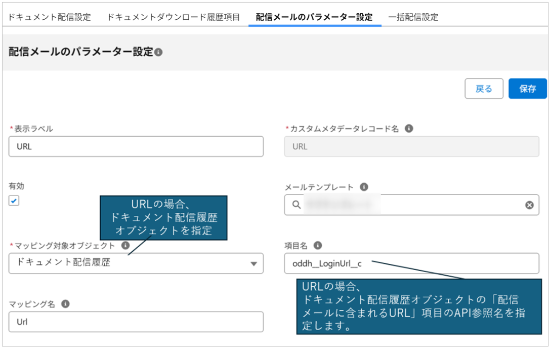Select the 配信メールのパラメーター設定 tab
This screenshot has height=348, width=550.
(x=314, y=17)
